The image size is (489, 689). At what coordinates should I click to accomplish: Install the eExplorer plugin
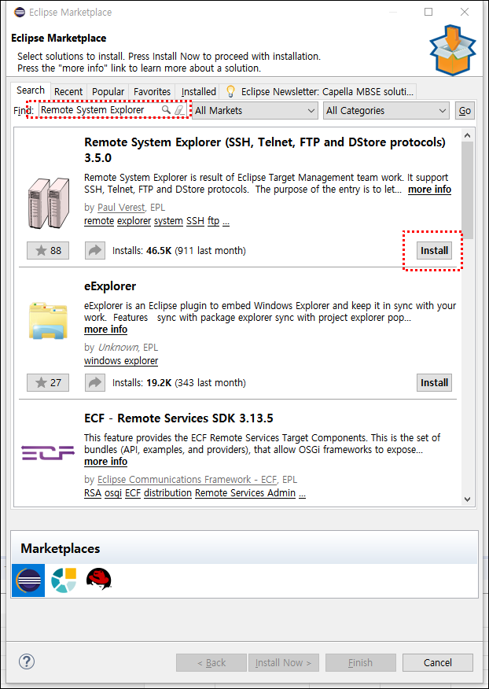pos(434,382)
